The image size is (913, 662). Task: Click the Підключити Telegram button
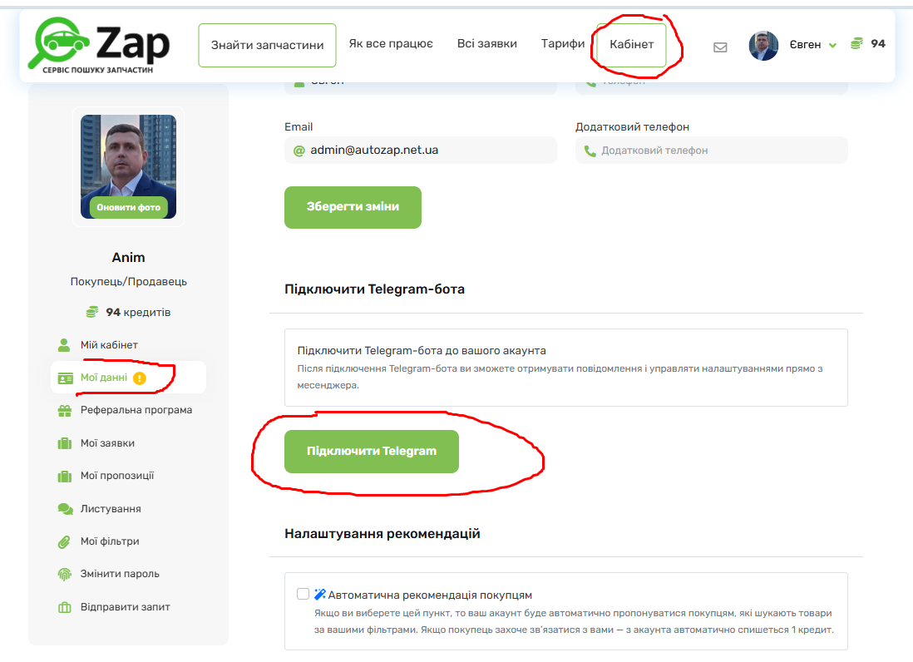[372, 452]
